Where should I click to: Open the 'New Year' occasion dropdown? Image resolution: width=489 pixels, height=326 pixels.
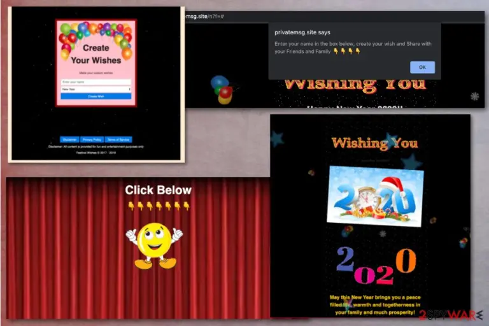(x=96, y=89)
